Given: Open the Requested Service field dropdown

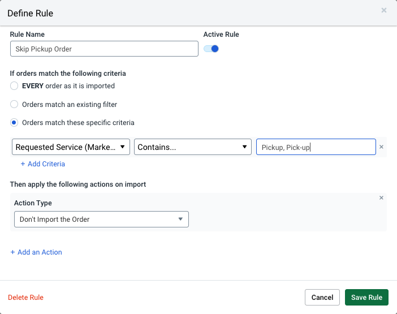Looking at the screenshot, I should 71,147.
